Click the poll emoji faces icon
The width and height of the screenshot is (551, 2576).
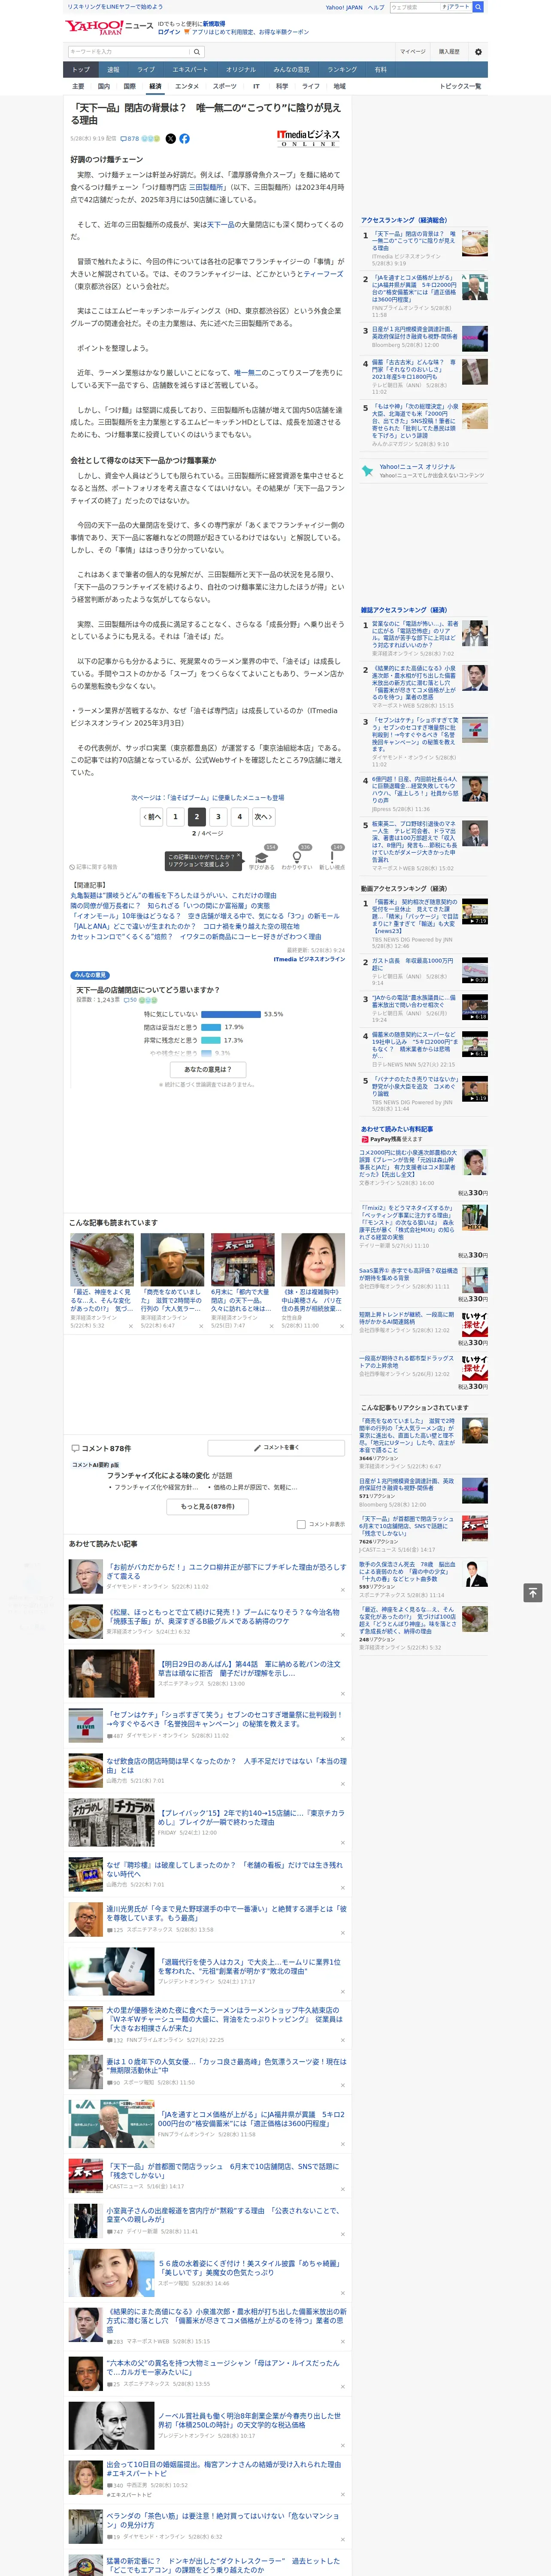pyautogui.click(x=148, y=999)
